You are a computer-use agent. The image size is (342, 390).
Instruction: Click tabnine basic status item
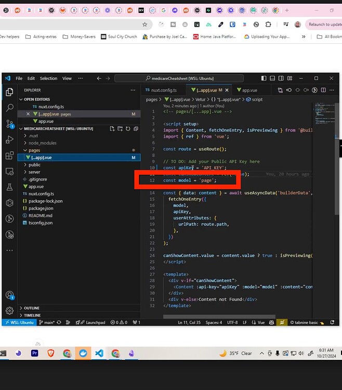pos(307,322)
